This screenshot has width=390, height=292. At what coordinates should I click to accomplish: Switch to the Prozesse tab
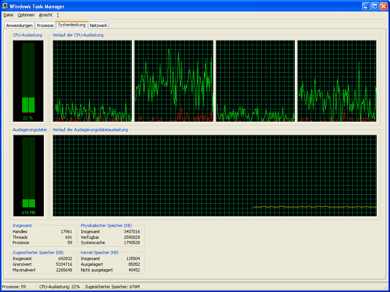click(x=45, y=25)
